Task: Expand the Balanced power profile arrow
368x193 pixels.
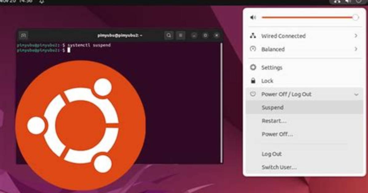Action: (356, 49)
